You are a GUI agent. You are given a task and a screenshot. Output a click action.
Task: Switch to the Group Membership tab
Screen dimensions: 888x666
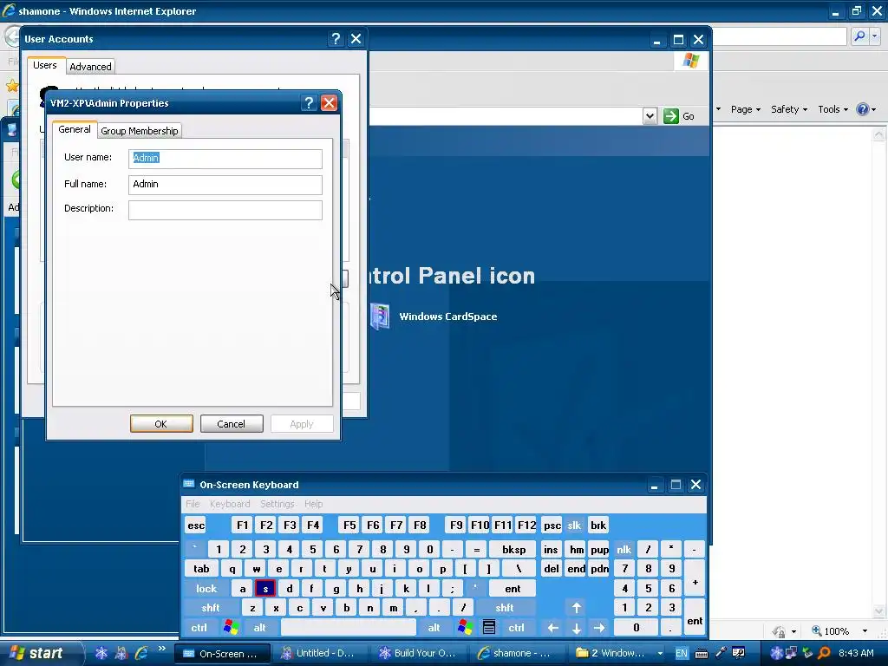[x=140, y=131]
